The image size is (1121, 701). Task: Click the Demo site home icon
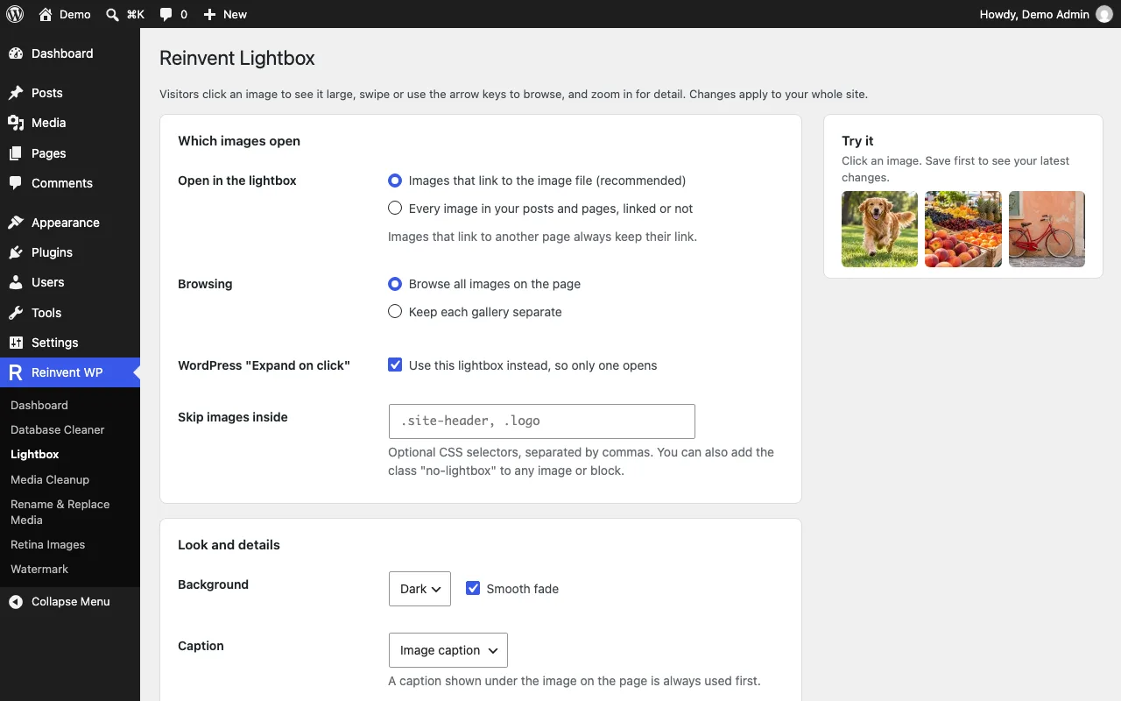(x=46, y=14)
